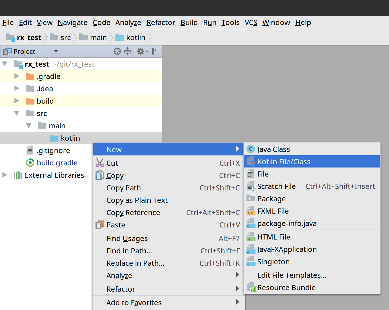Screen dimensions: 389x310
Task: Hide the Project panel with the pin icon
Action: pyautogui.click(x=155, y=51)
